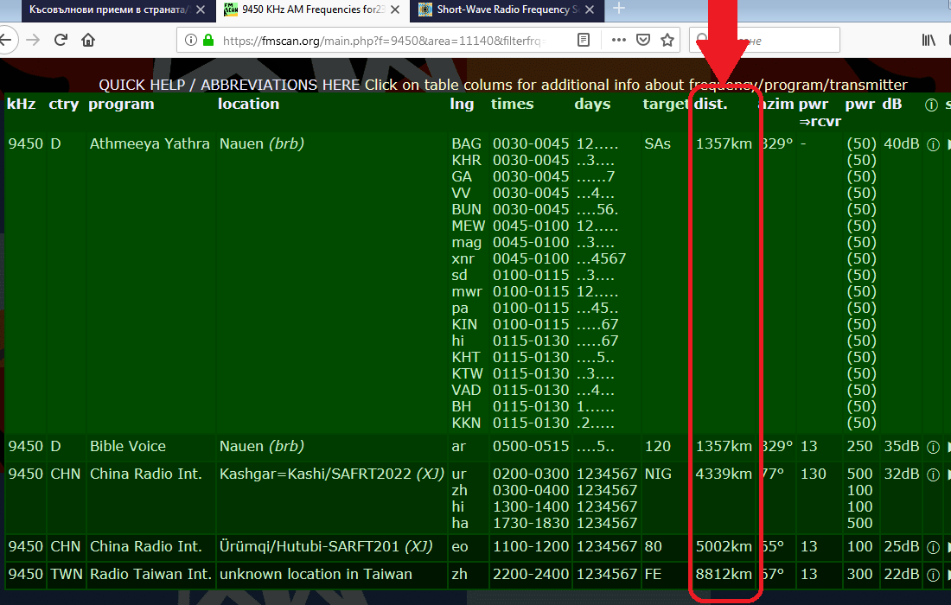Click the ctry column header

[64, 105]
